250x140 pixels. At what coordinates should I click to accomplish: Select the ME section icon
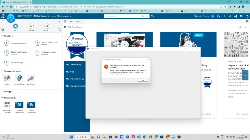tap(15, 26)
